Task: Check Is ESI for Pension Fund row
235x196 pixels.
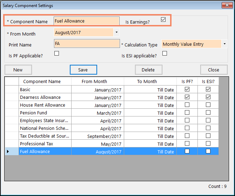Action: tap(208, 113)
